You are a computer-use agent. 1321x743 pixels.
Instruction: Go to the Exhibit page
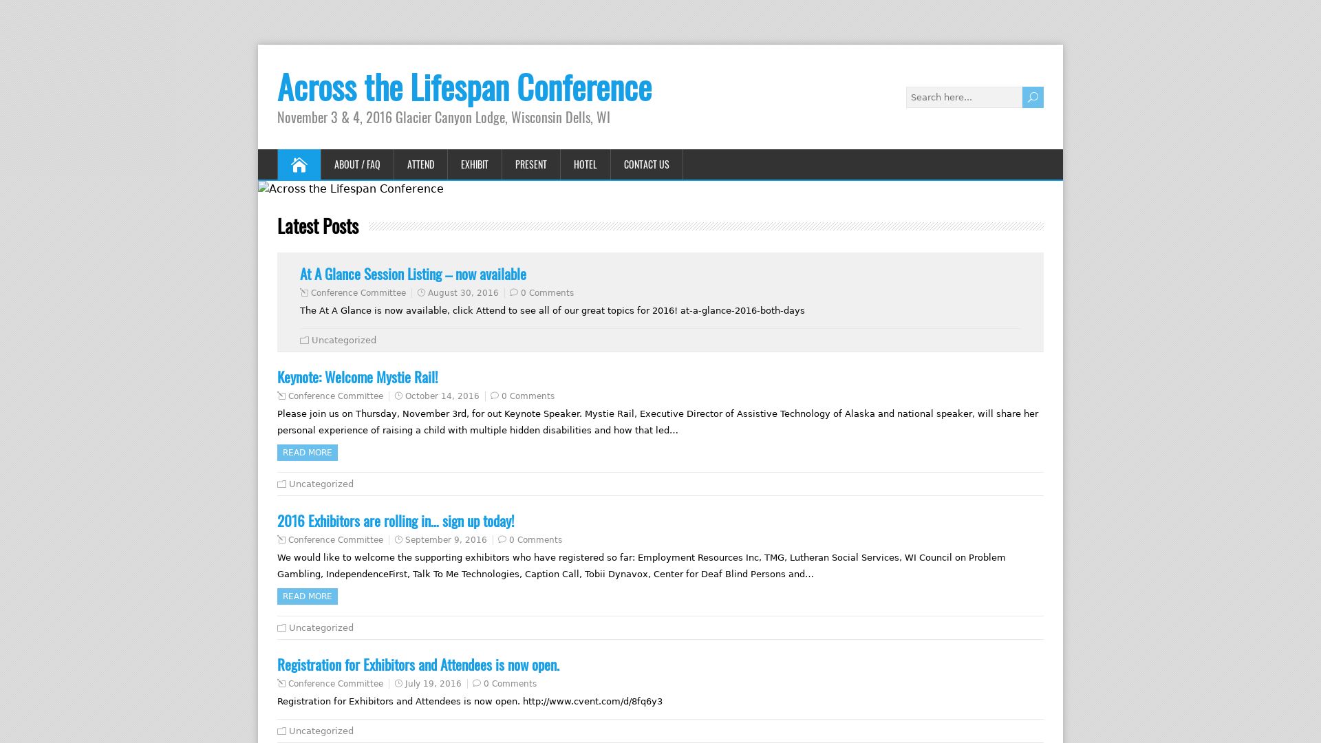tap(474, 164)
